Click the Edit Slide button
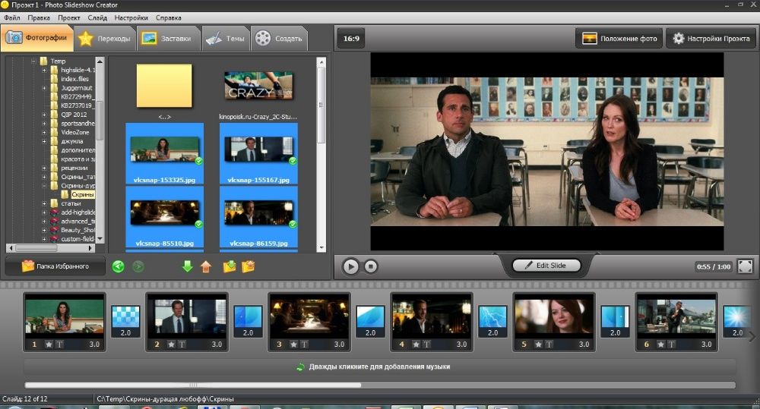 click(546, 266)
